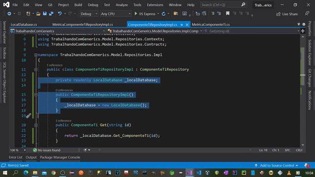This screenshot has height=177, width=315.
Task: Click the split editor plus icon
Action: tap(303, 31)
